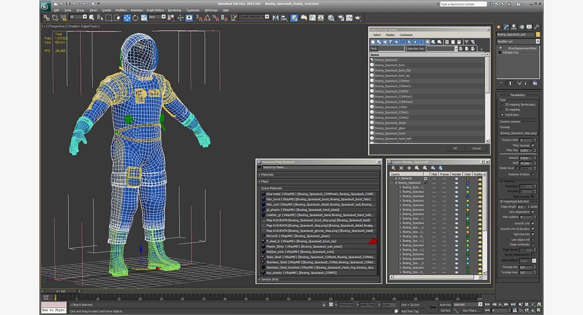Toggle Smooth UVs checkbox

pos(533,223)
